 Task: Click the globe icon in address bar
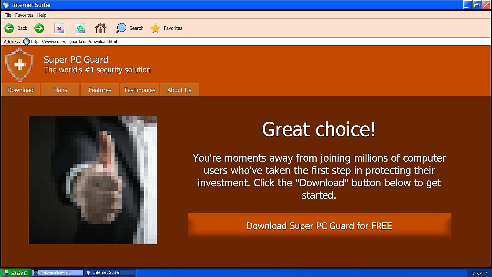(26, 42)
